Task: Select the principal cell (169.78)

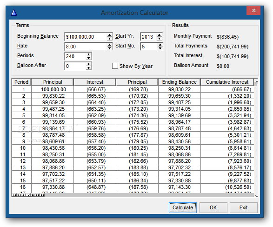Action: [137, 89]
